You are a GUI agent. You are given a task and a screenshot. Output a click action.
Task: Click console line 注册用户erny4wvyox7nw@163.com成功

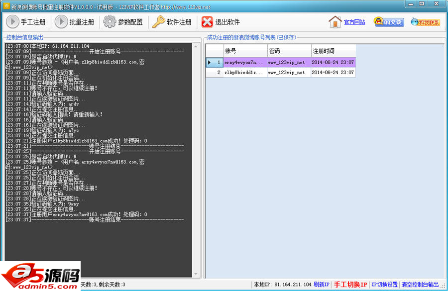coord(77,214)
